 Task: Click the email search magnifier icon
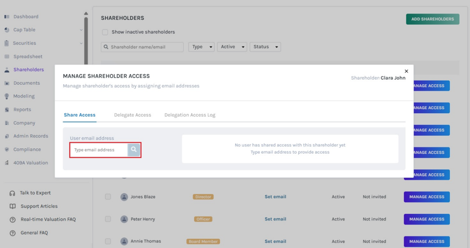point(134,150)
